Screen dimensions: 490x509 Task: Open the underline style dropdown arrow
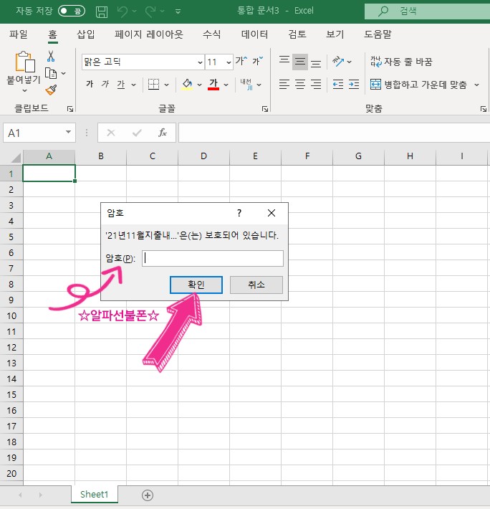[134, 85]
